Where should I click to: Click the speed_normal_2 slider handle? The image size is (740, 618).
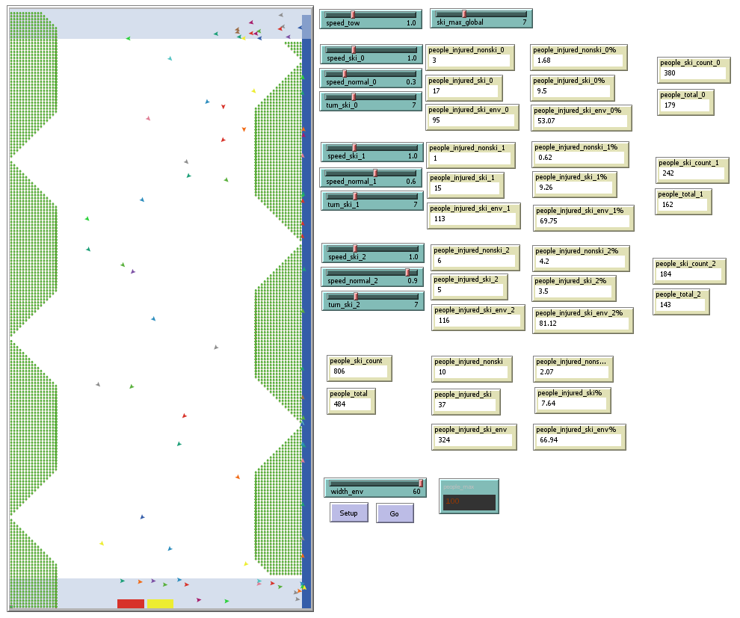[x=407, y=272]
